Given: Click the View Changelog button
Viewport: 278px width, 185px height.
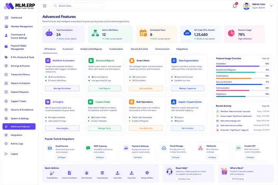Looking at the screenshot, I should pyautogui.click(x=238, y=179).
